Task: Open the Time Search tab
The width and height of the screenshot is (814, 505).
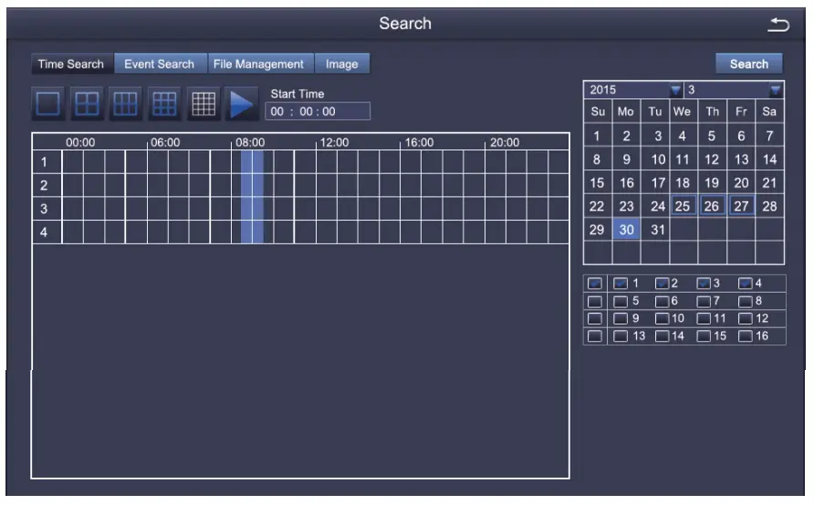Action: click(72, 64)
